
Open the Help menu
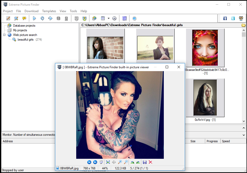pos(84,11)
